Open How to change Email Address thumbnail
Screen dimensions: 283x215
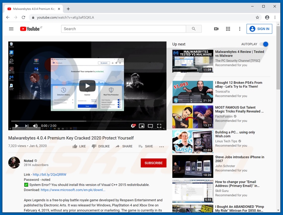point(193,191)
